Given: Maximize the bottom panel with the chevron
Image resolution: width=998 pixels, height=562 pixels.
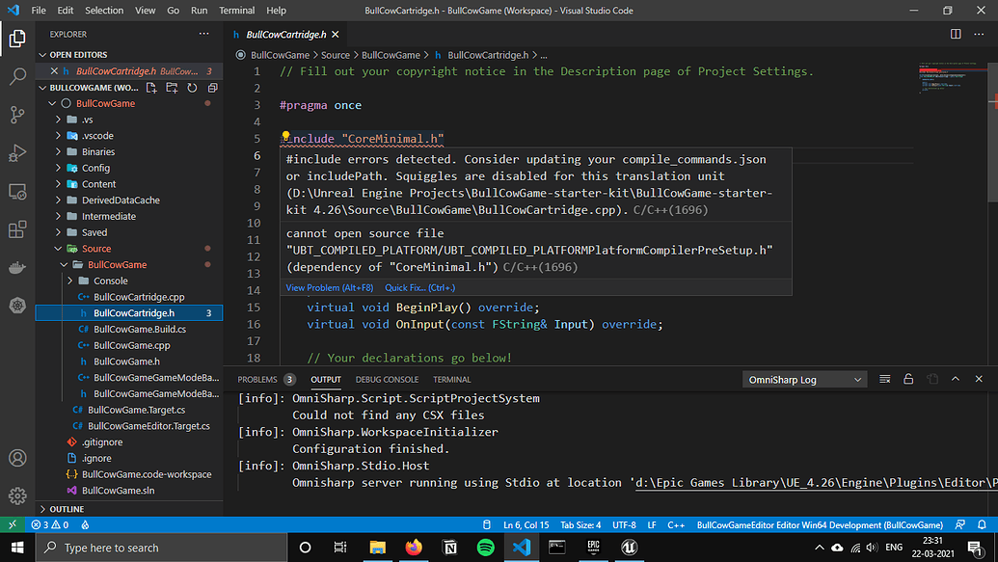Looking at the screenshot, I should pyautogui.click(x=955, y=379).
